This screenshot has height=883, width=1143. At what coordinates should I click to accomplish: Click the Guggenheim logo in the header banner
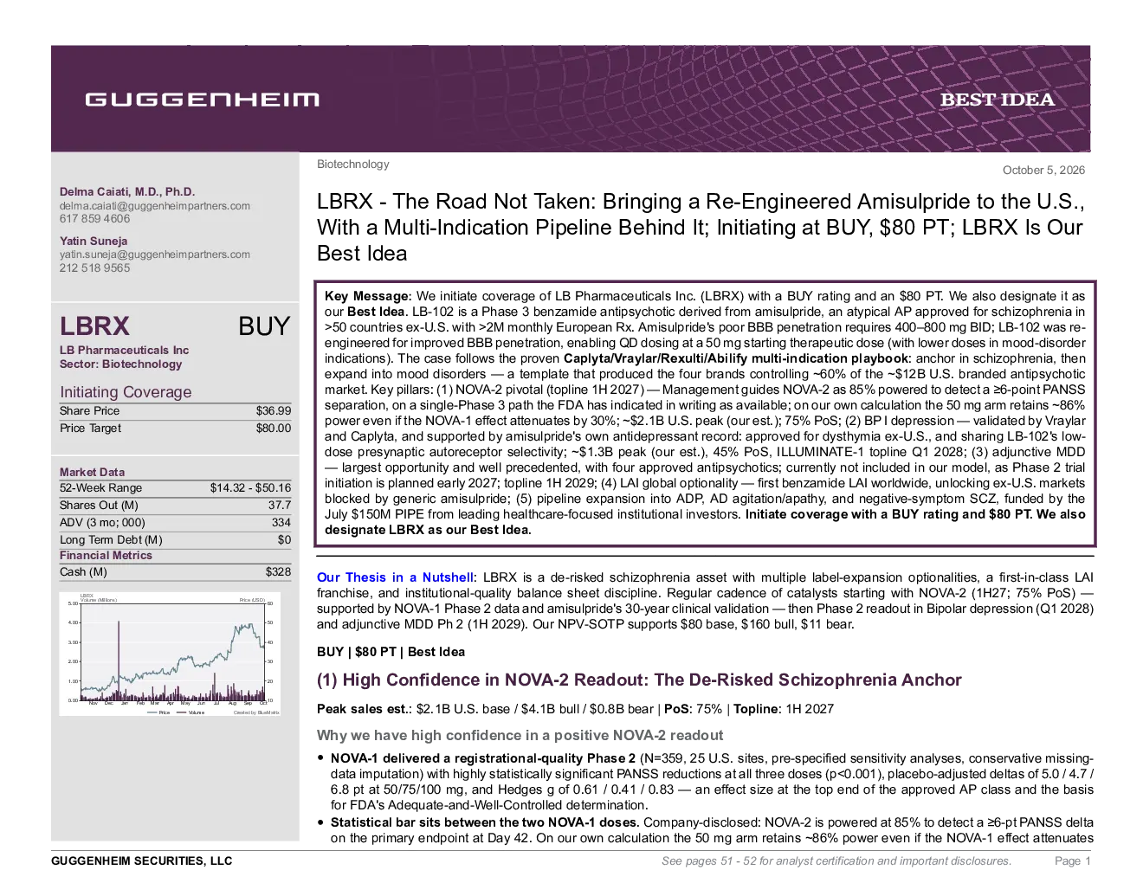point(202,100)
